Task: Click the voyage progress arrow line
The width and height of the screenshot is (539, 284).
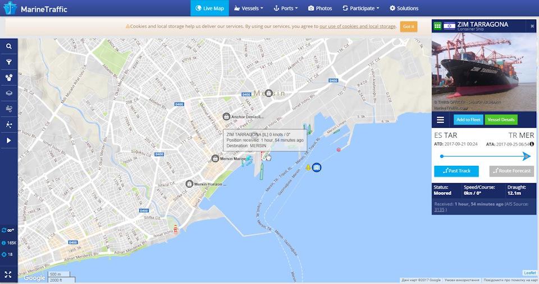Action: point(485,156)
